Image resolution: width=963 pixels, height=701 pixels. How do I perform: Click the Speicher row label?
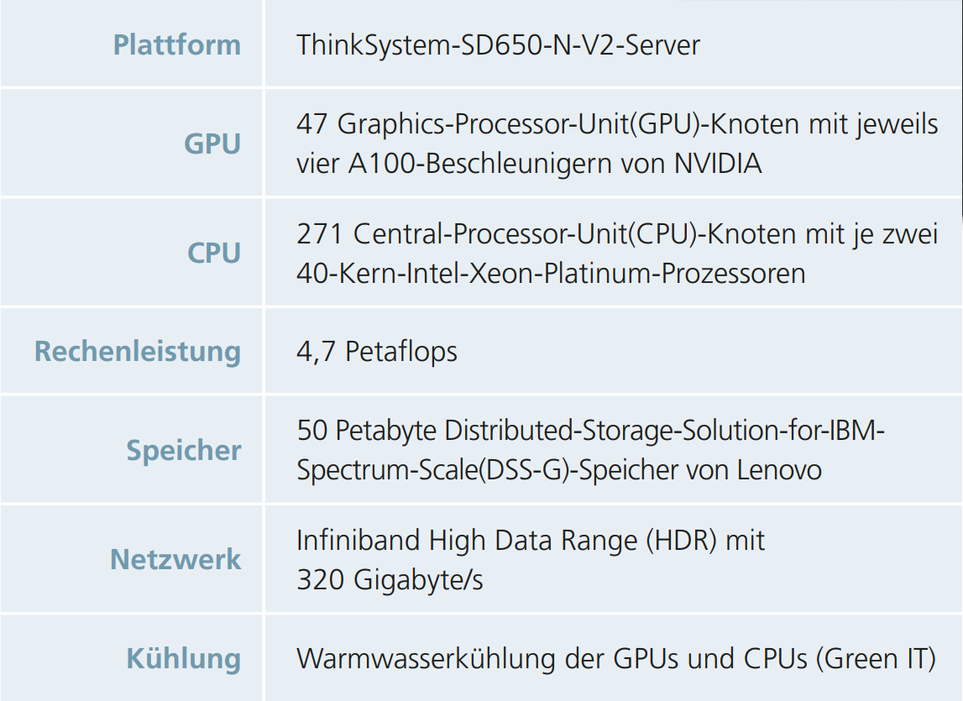click(183, 450)
